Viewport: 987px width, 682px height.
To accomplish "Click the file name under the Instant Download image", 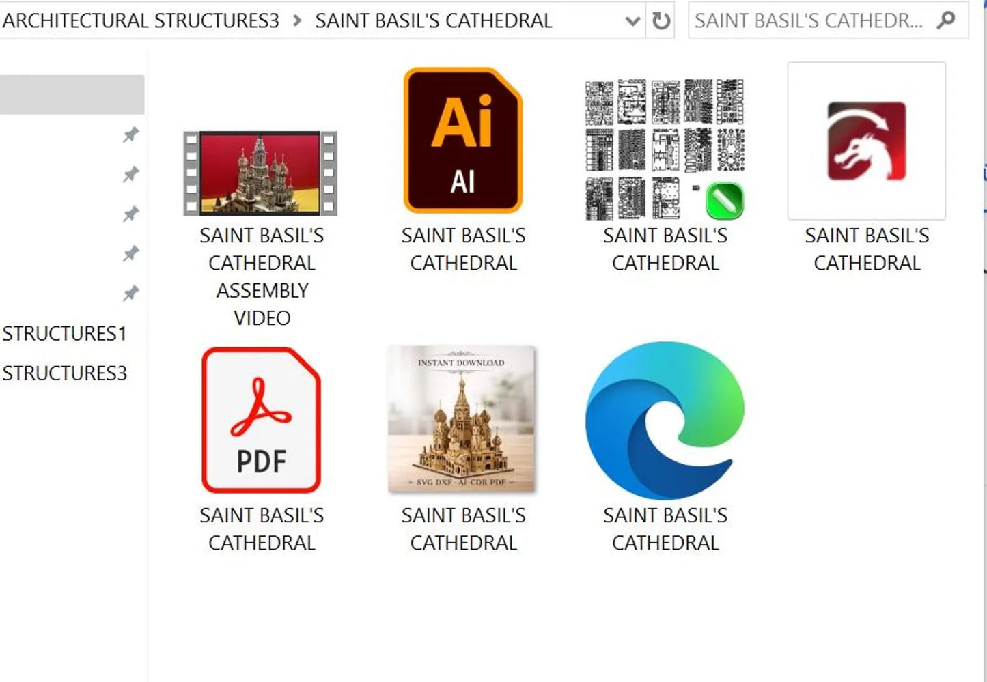I will coord(463,529).
